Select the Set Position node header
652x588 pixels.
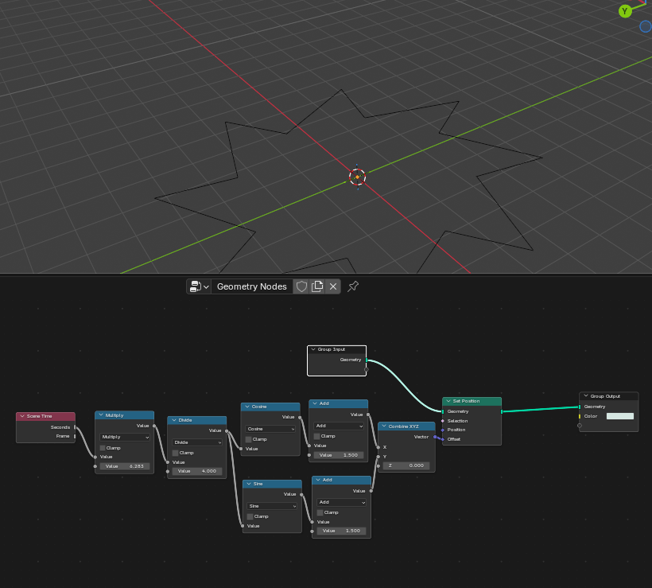(x=472, y=401)
